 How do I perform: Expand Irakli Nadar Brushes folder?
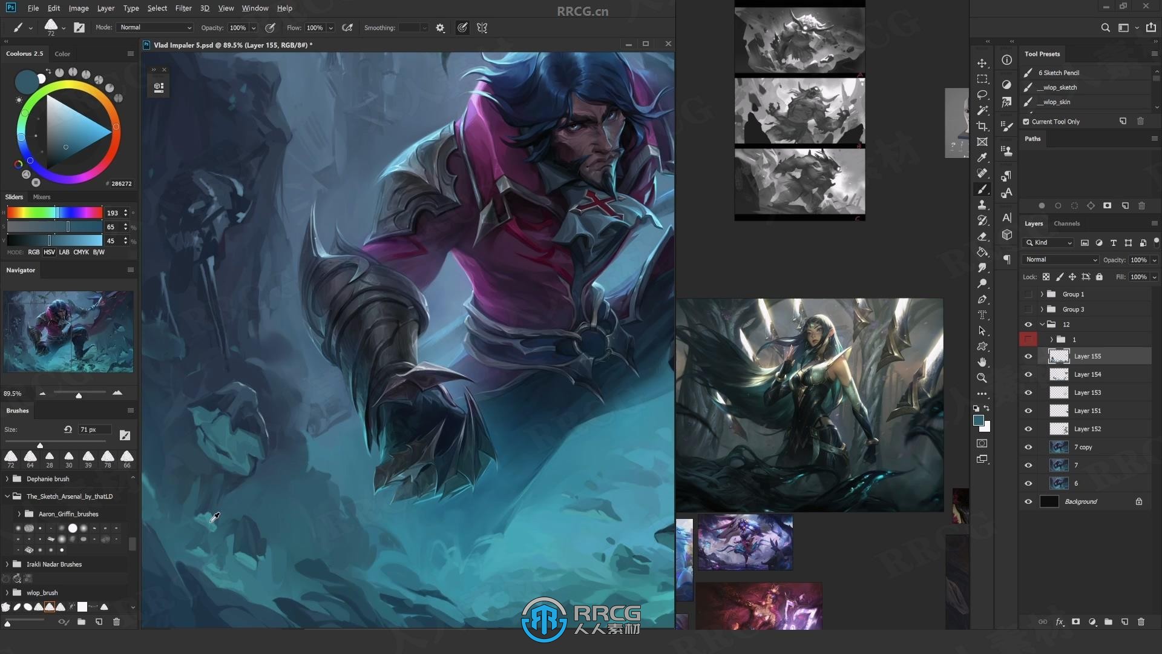click(7, 564)
